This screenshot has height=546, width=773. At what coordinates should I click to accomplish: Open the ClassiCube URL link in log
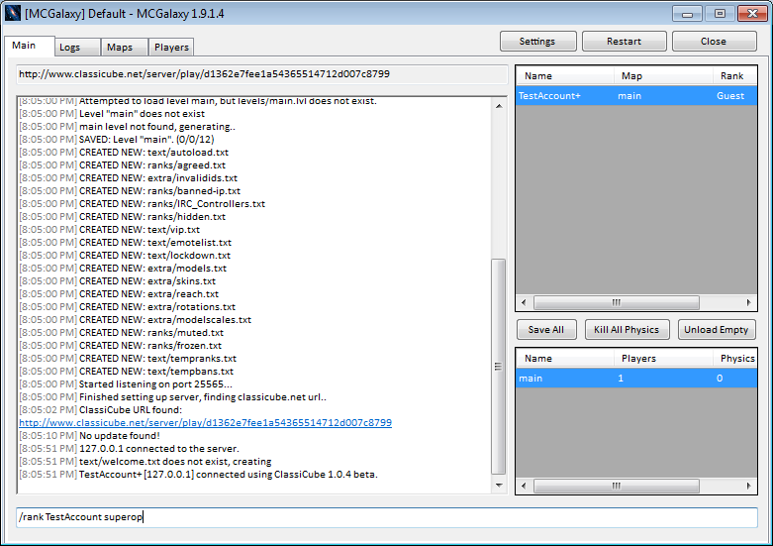[205, 423]
